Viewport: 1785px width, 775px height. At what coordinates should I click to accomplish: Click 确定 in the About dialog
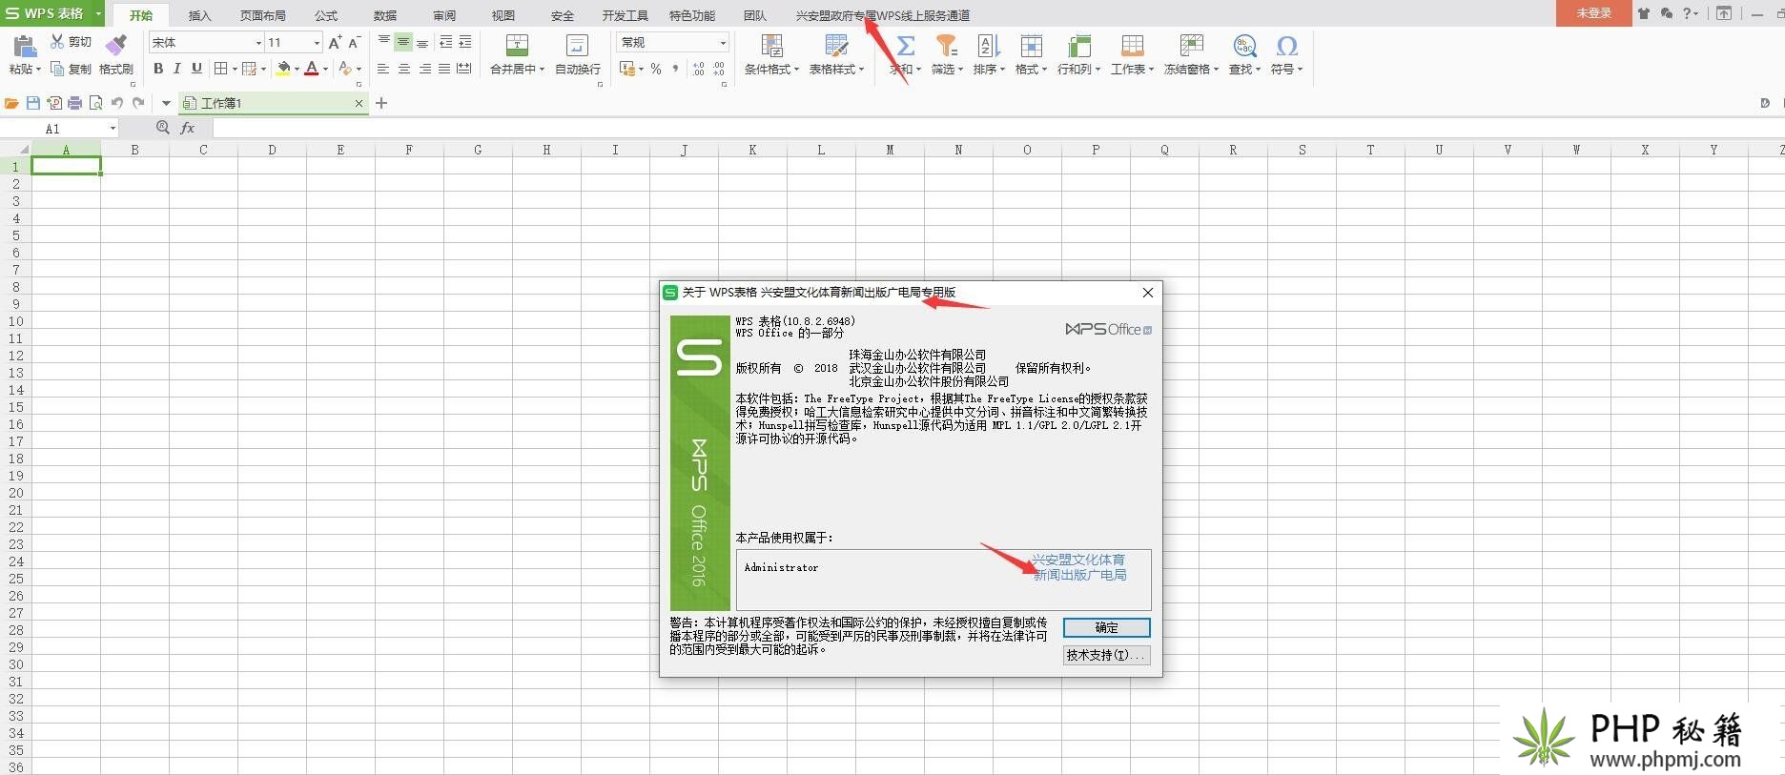click(1106, 627)
